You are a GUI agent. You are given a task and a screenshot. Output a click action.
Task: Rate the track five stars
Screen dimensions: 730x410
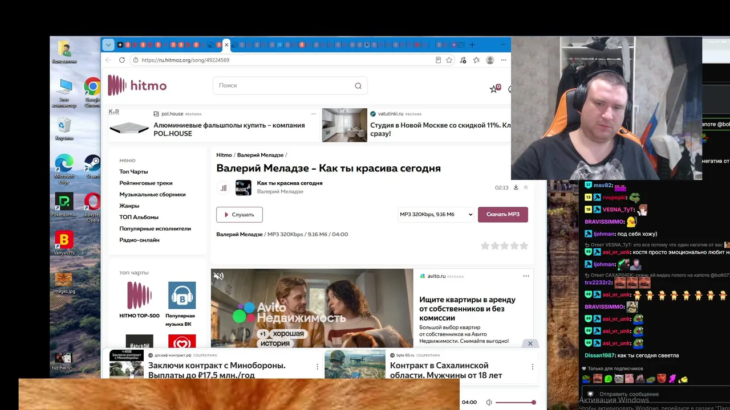(524, 246)
